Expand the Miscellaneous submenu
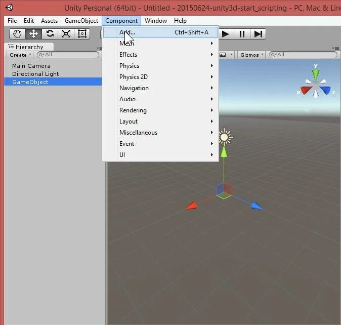This screenshot has width=341, height=325. tap(160, 133)
